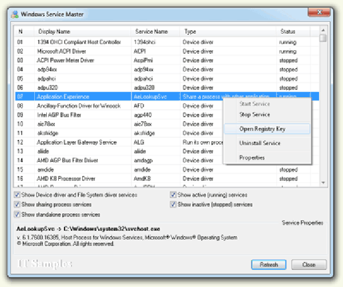Click the Close button
Viewport: 343px width, 287px height.
309,265
